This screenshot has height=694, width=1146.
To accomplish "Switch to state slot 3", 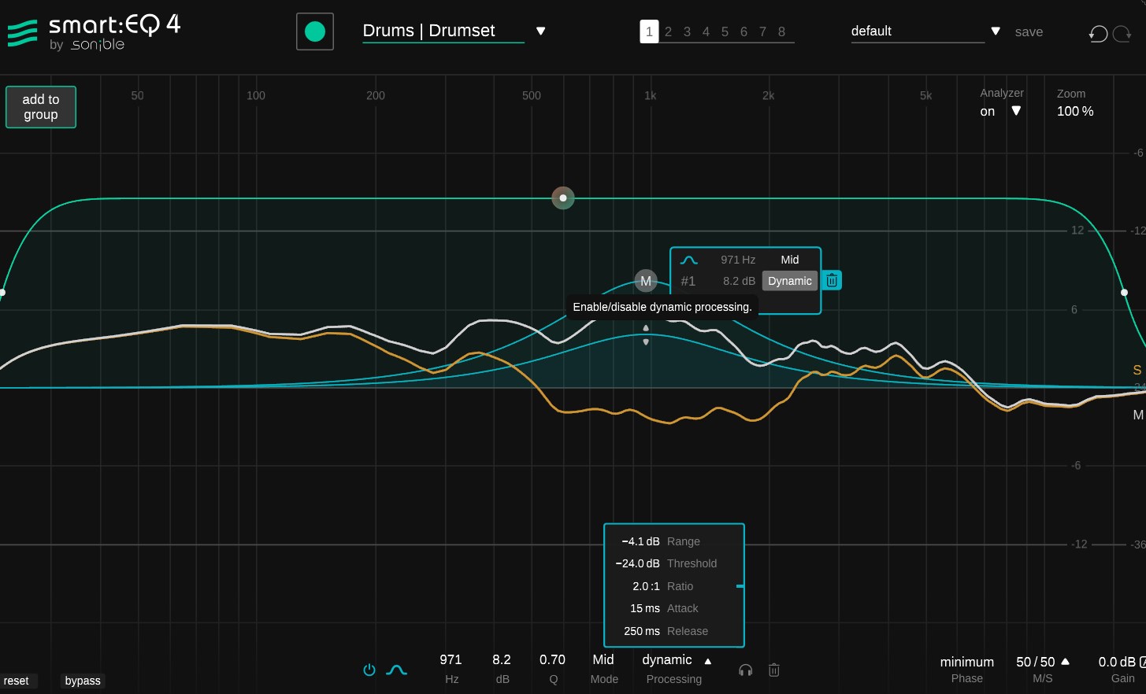I will (687, 31).
